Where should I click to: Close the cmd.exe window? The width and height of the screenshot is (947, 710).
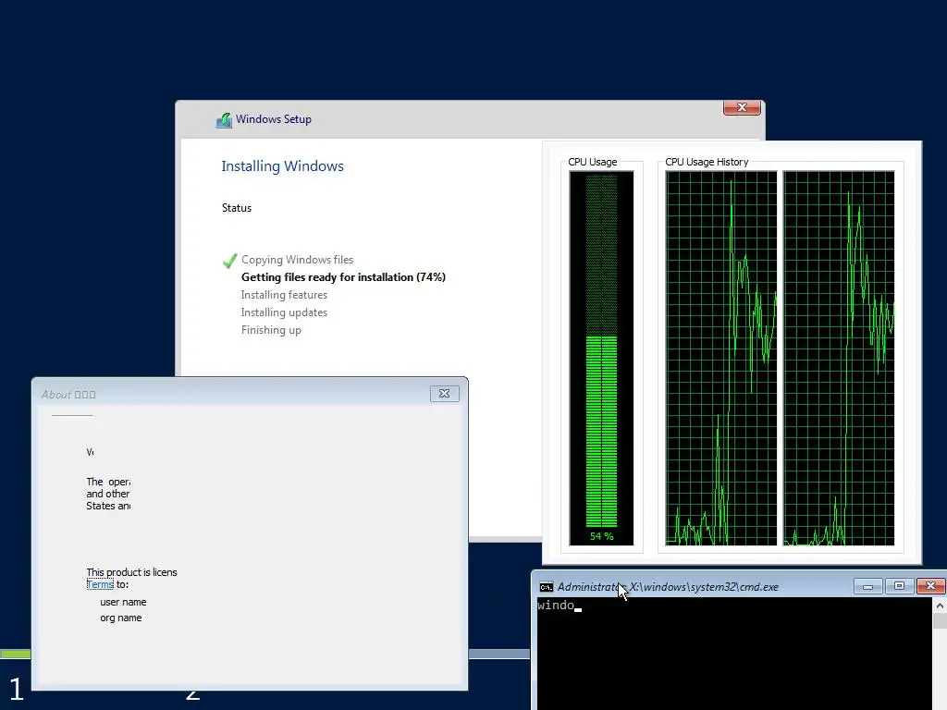[930, 586]
